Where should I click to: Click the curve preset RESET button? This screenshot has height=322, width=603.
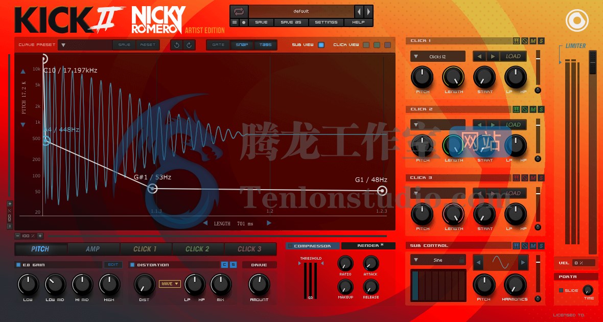[x=148, y=45]
